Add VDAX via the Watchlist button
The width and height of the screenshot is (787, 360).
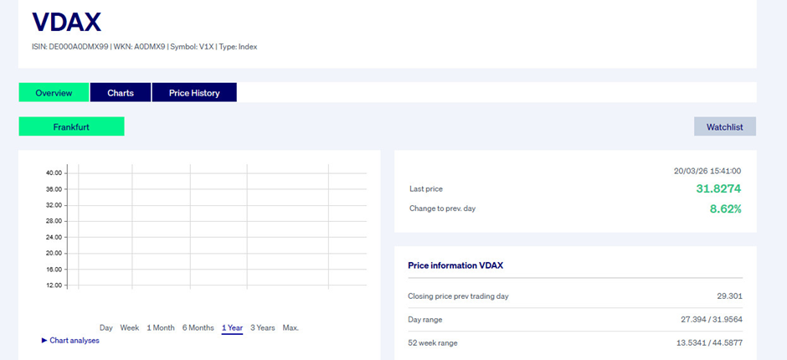point(724,127)
